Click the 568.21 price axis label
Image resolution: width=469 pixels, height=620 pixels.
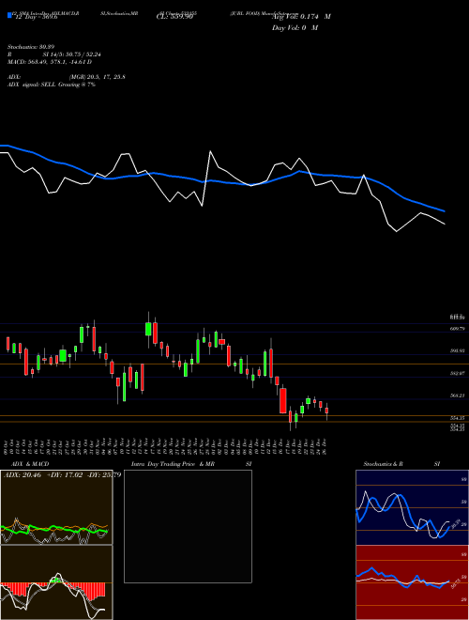coord(458,395)
